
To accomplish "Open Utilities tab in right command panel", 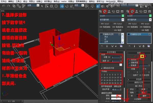I will (149, 12).
